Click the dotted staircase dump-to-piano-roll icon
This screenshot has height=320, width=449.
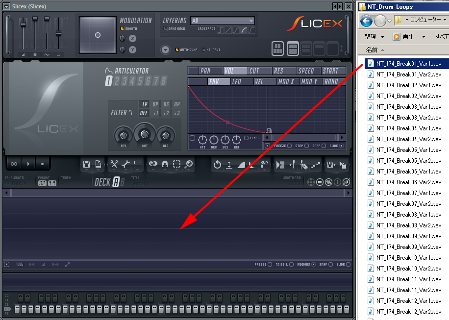coord(315,165)
